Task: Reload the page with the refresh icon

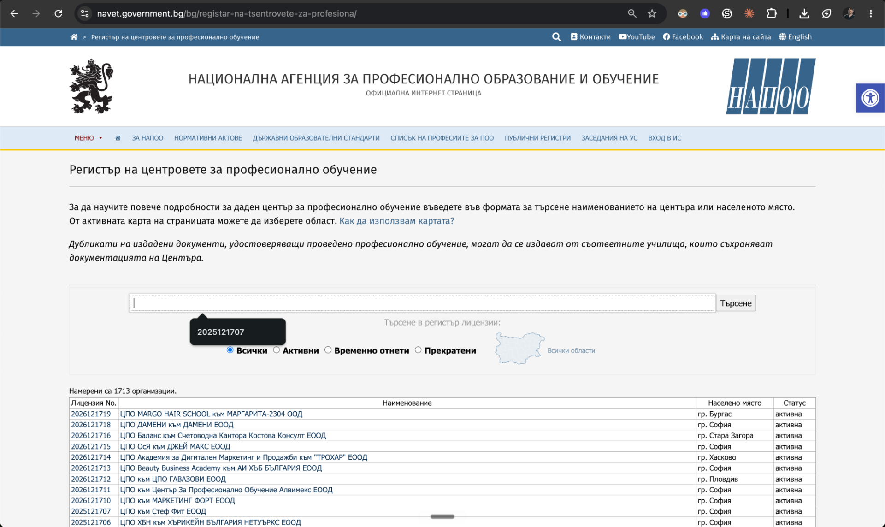Action: [58, 13]
